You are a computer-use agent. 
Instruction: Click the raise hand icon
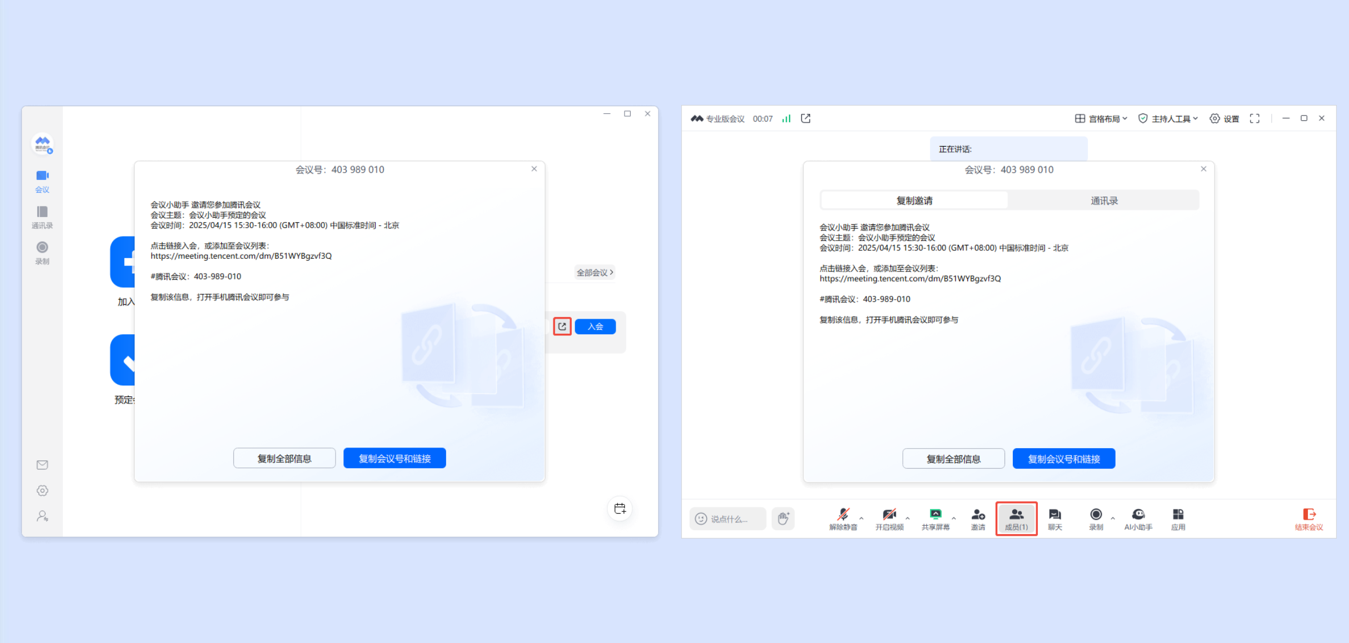(x=783, y=519)
